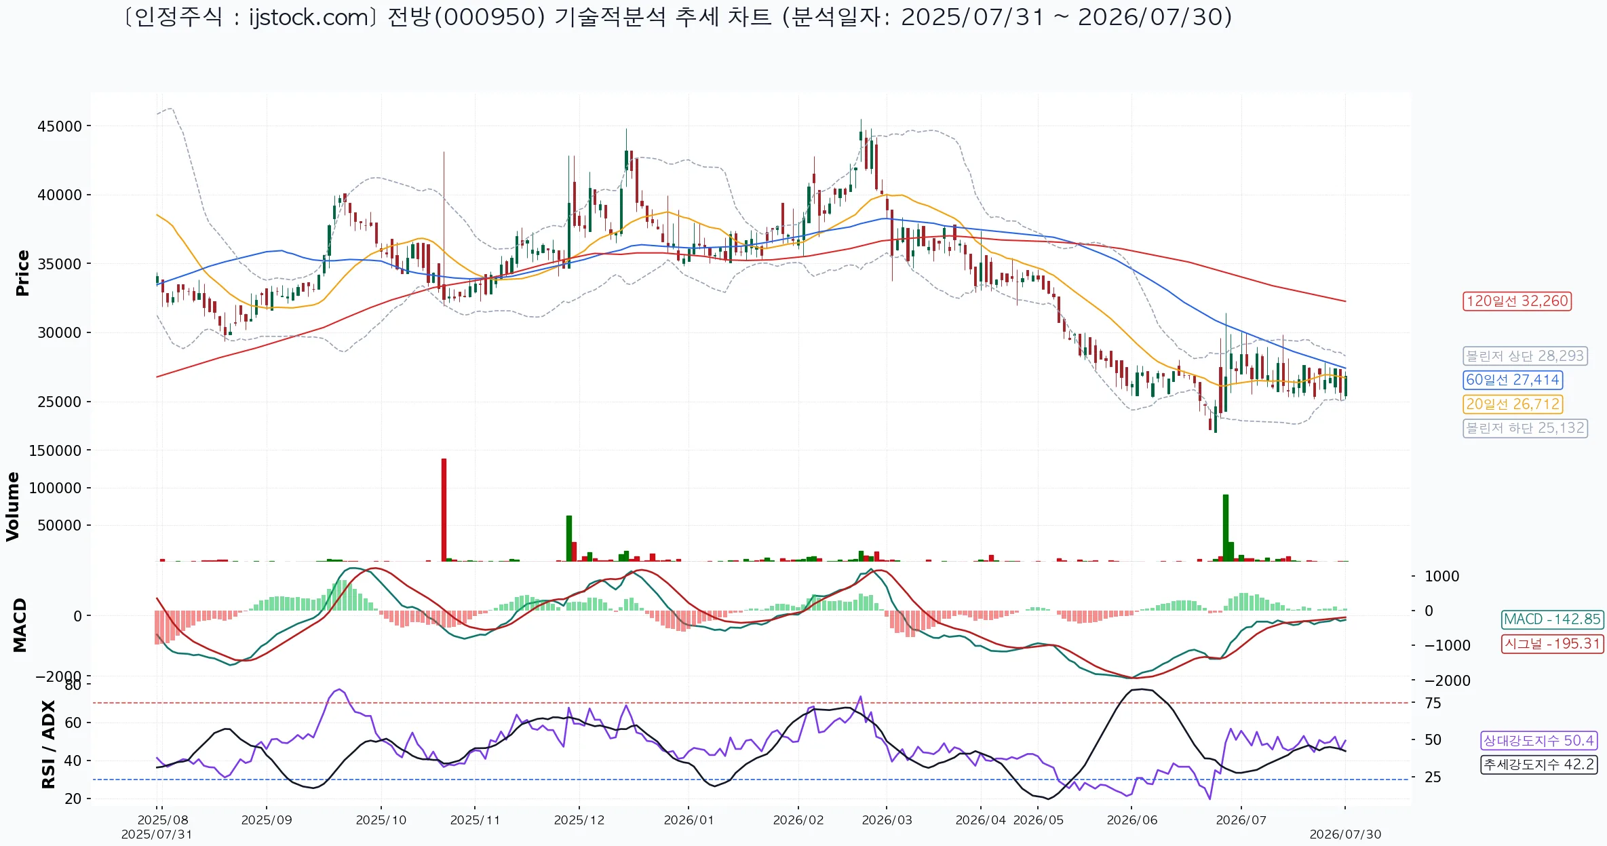This screenshot has width=1607, height=846.
Task: Select the 볼린저 상단 28,293 label
Action: (1525, 356)
